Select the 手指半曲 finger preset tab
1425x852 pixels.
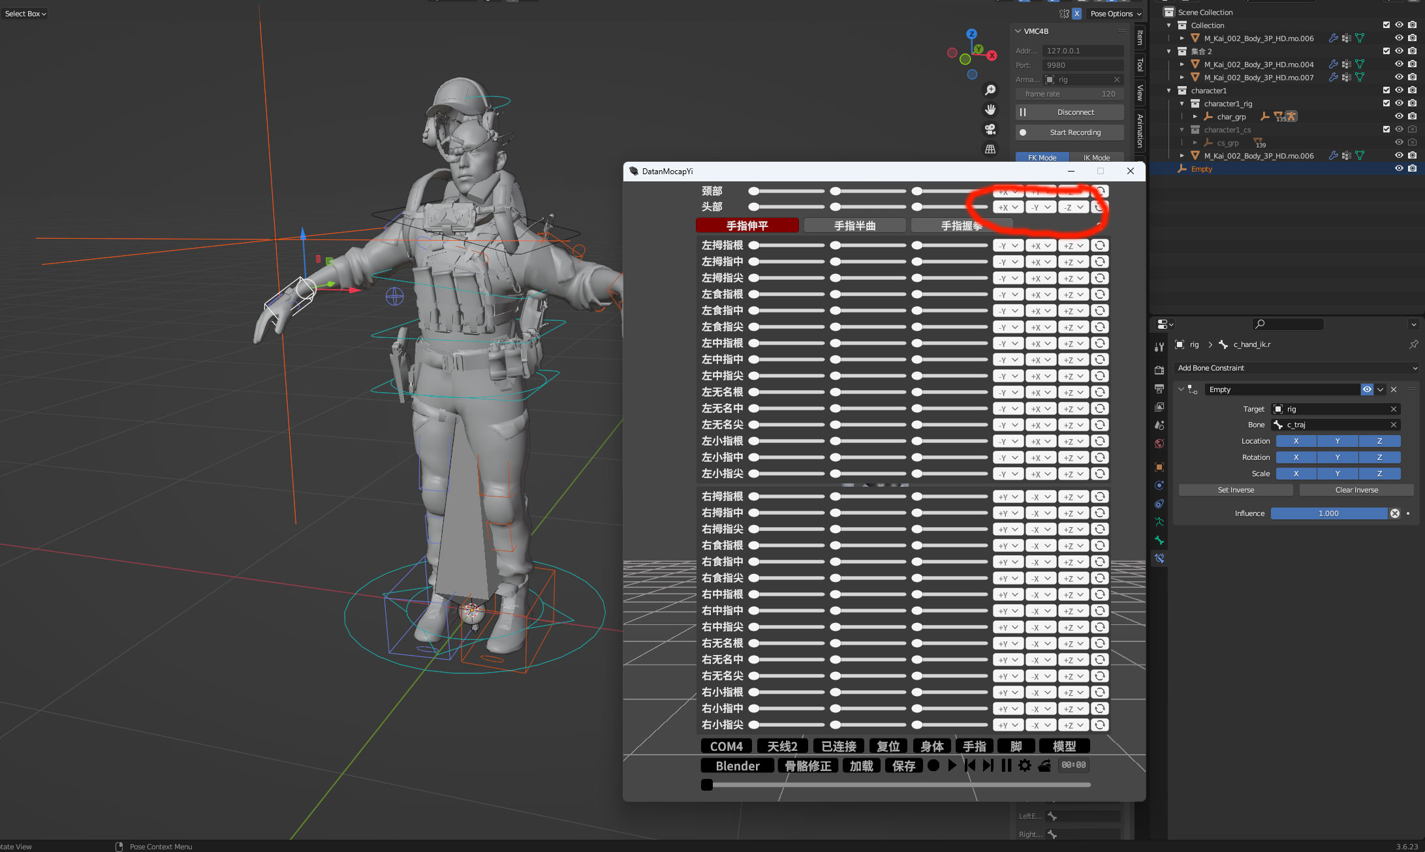(854, 226)
